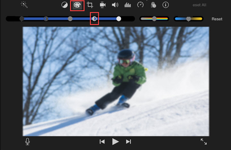Skip to next clip
This screenshot has height=150, width=231.
point(128,142)
